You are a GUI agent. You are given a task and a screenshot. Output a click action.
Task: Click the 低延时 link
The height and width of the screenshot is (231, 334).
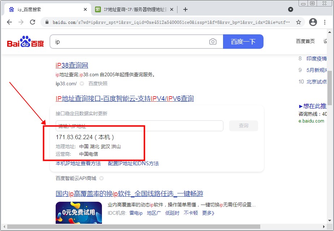click(172, 213)
